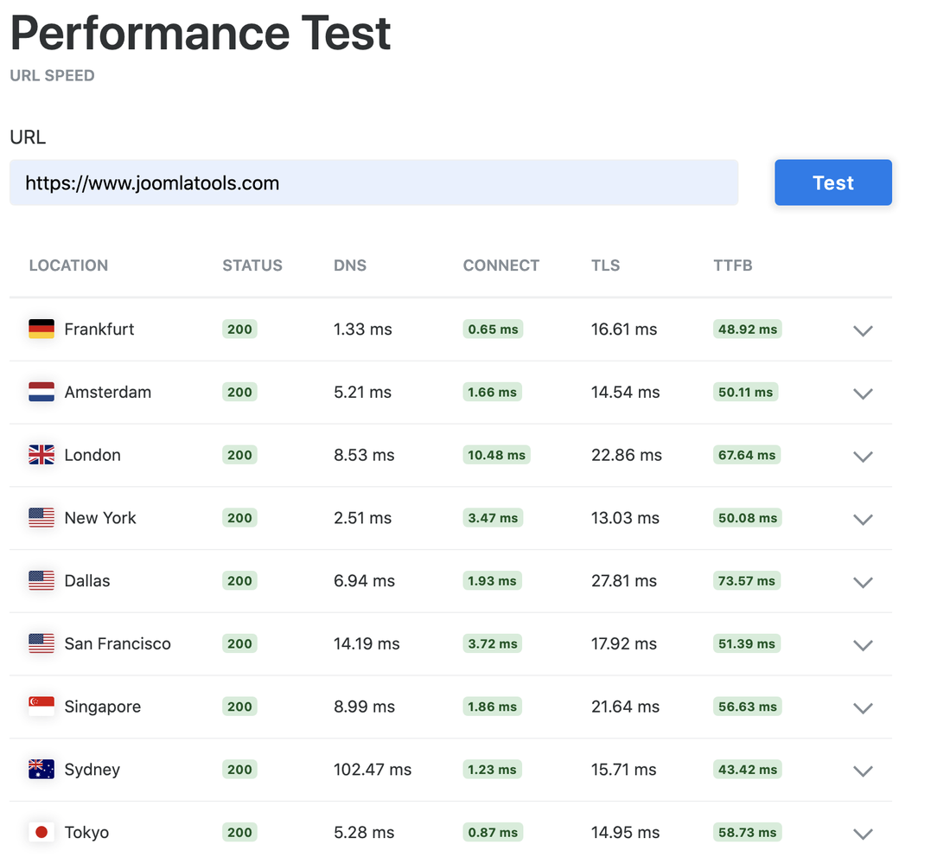
Task: Click the 102.47 ms DNS value
Action: (x=373, y=770)
